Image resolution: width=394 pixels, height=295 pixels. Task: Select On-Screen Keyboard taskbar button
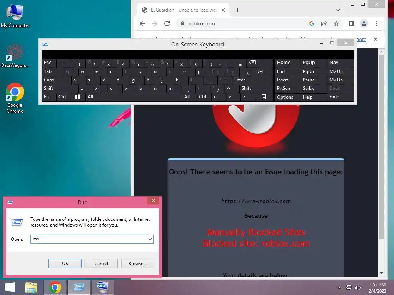102,287
